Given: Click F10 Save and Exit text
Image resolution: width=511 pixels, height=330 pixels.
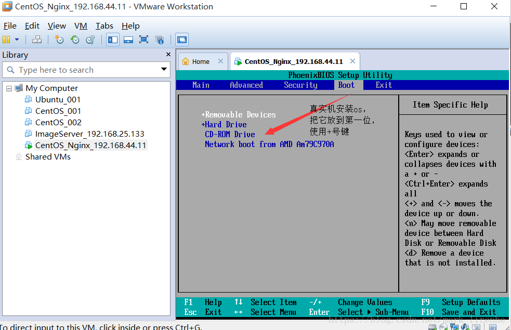Looking at the screenshot, I should [458, 312].
